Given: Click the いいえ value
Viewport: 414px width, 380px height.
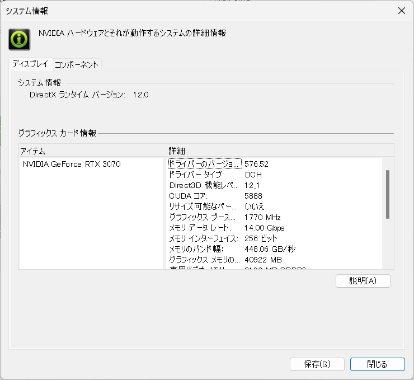Looking at the screenshot, I should tap(255, 207).
